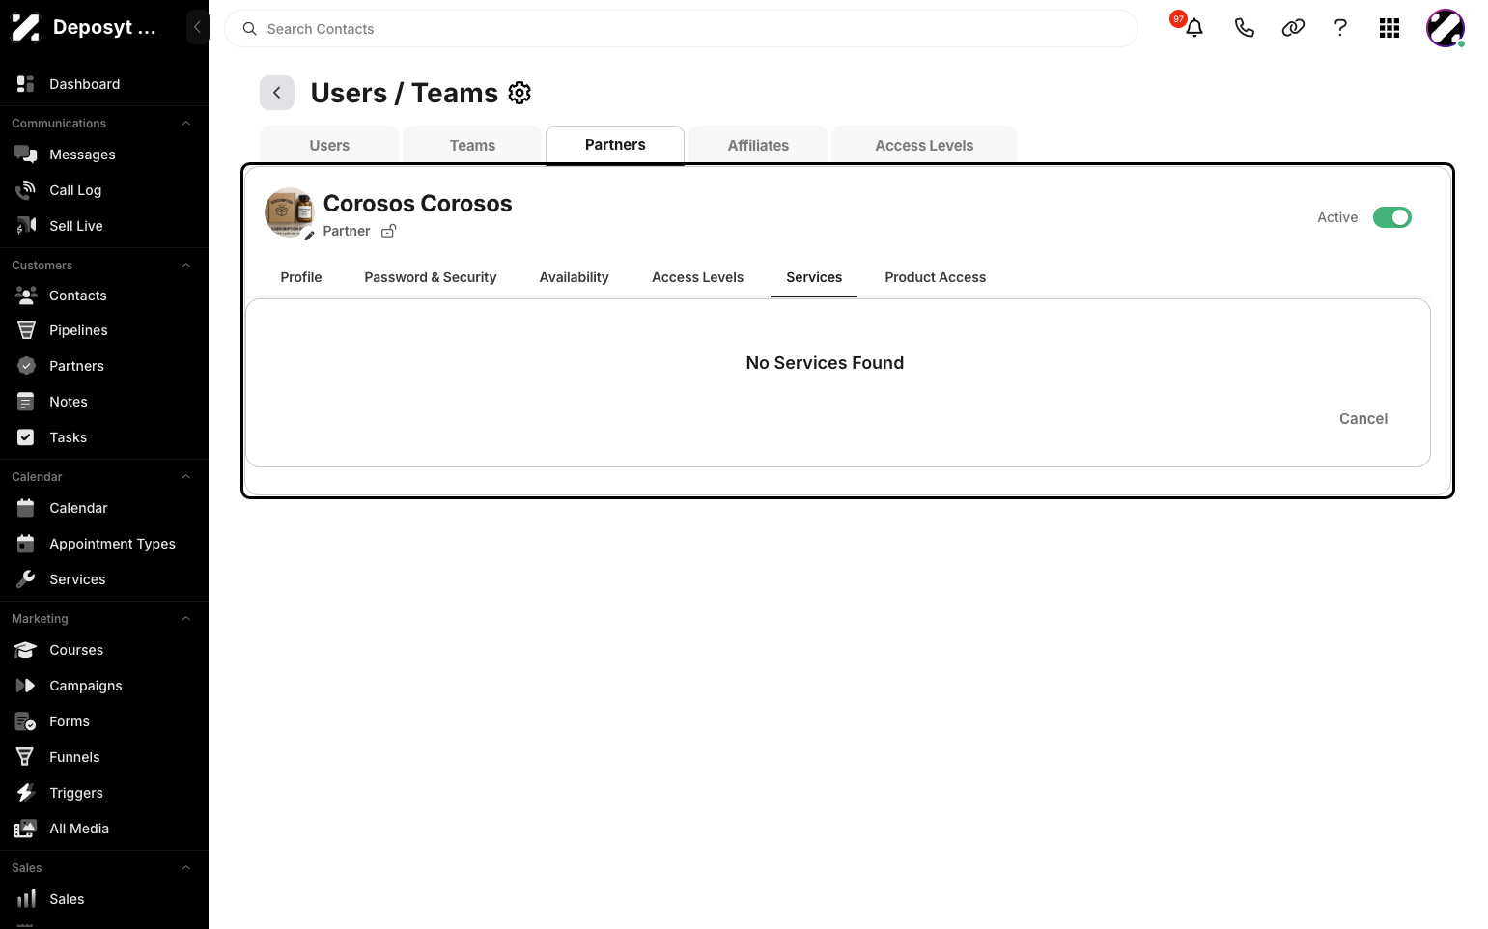
Task: Open the user profile avatar
Action: pyautogui.click(x=1446, y=28)
